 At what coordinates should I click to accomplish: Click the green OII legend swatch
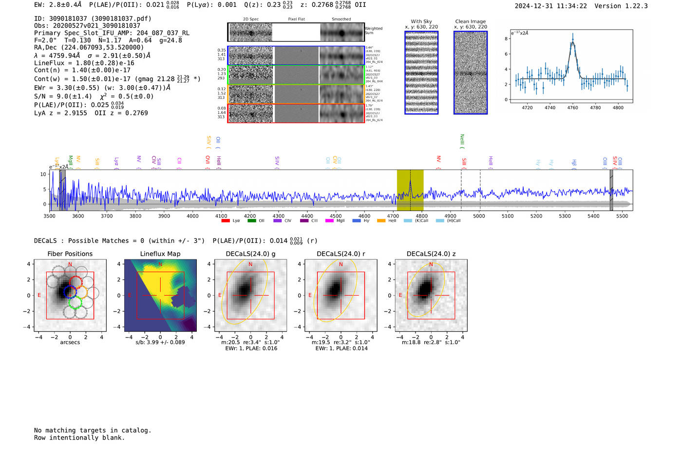[252, 221]
